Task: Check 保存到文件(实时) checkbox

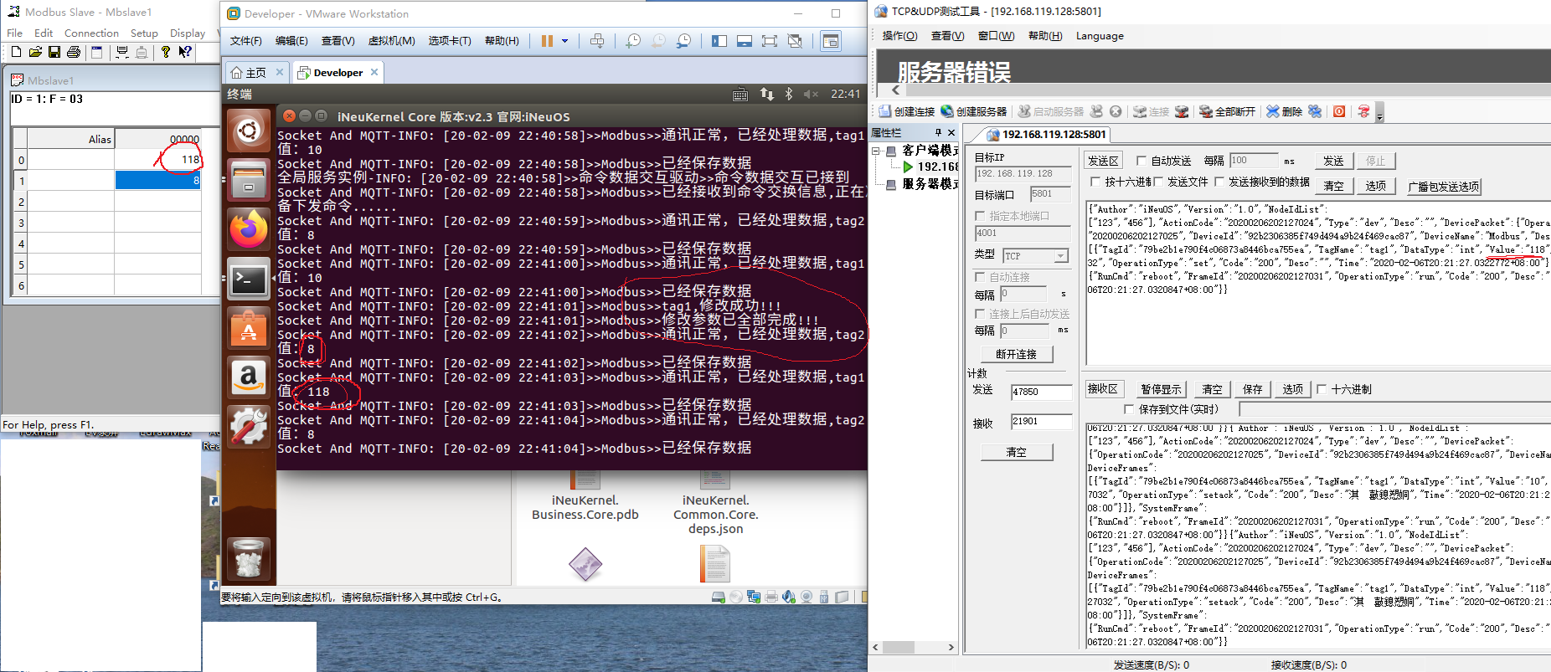Action: click(x=1129, y=409)
